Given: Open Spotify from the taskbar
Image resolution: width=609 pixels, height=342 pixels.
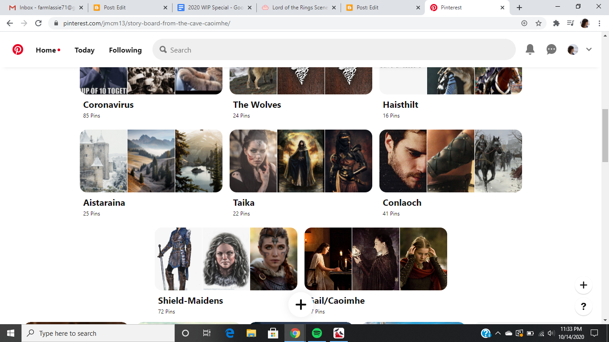Looking at the screenshot, I should pos(317,333).
